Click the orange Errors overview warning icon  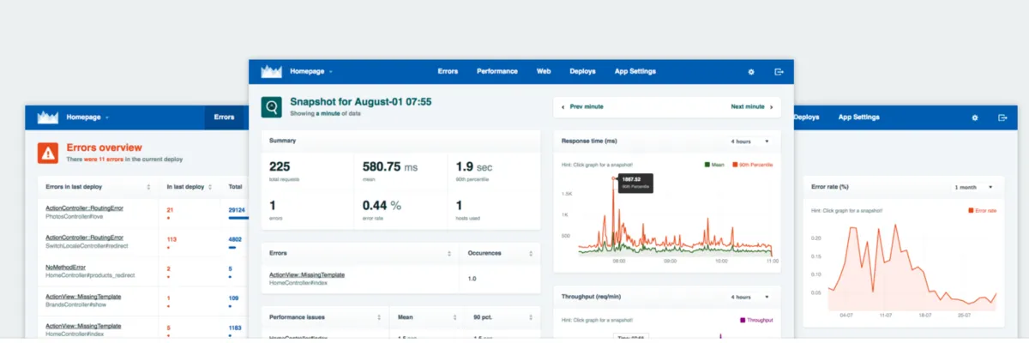coord(48,153)
